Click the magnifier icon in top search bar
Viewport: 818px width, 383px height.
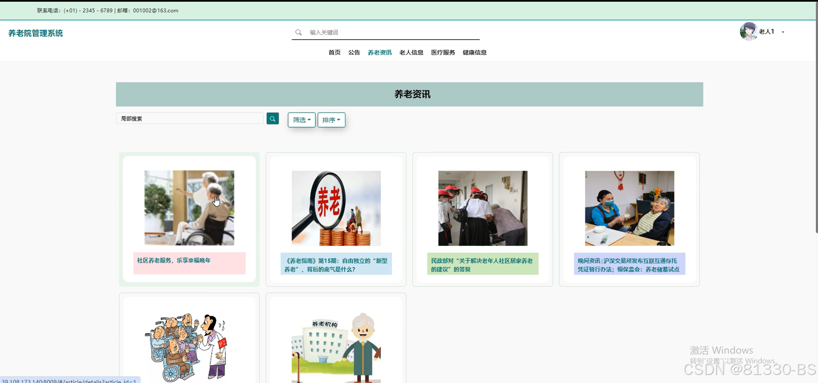tap(298, 32)
